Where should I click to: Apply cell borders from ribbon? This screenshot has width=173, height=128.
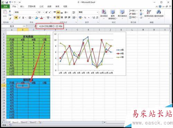click(x=30, y=18)
